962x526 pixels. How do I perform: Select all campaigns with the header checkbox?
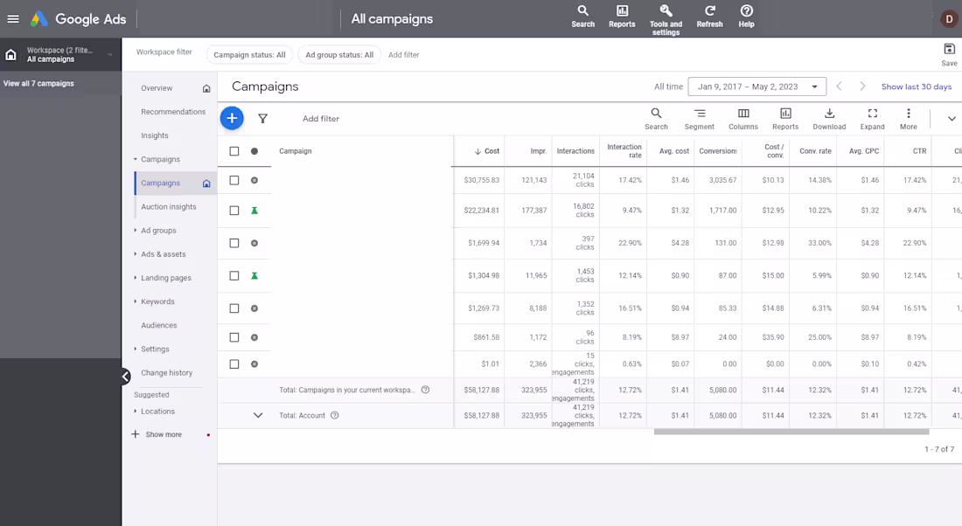point(232,150)
